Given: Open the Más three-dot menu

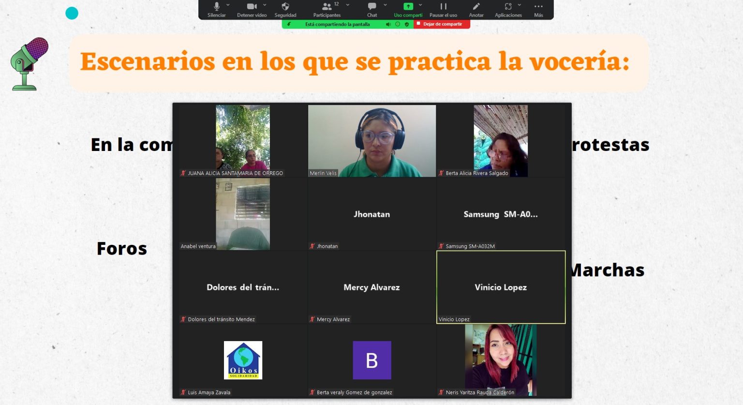Looking at the screenshot, I should click(x=538, y=9).
